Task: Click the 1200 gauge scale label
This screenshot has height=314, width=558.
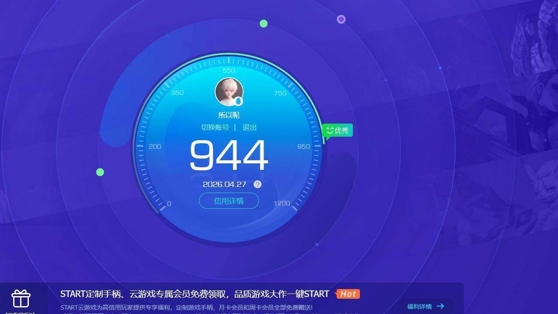Action: coord(282,203)
